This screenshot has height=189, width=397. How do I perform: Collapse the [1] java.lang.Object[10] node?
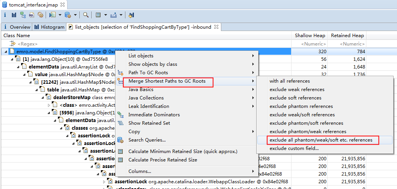(12, 60)
